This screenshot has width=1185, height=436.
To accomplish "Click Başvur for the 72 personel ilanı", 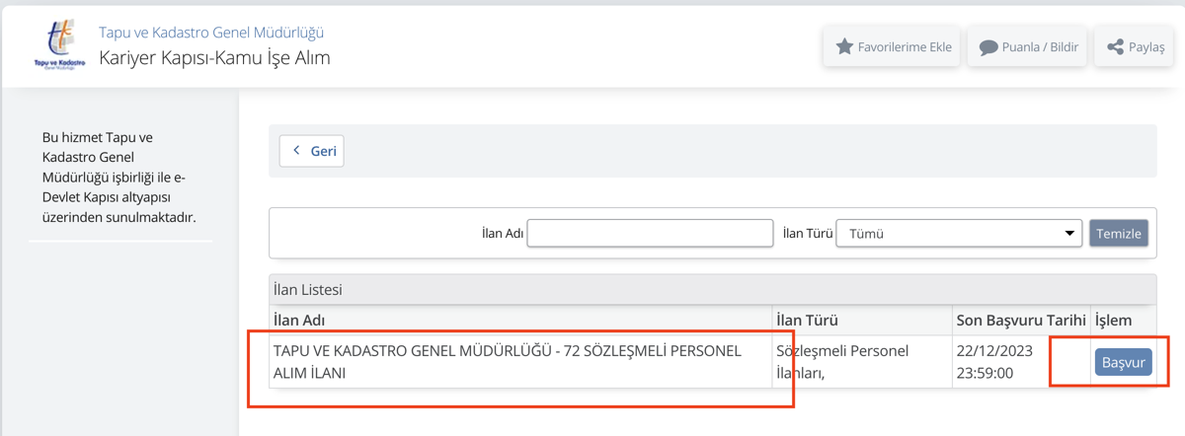I will (x=1123, y=362).
